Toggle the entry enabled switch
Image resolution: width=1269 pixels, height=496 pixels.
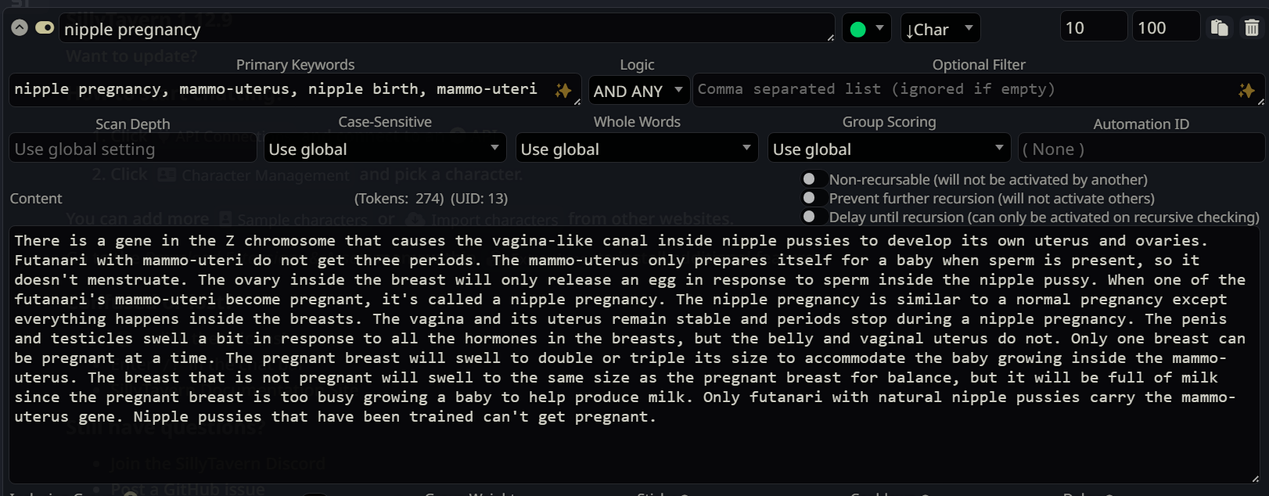click(x=45, y=28)
